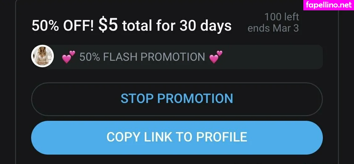Click the 100 left counter
Image resolution: width=354 pixels, height=164 pixels.
(282, 17)
